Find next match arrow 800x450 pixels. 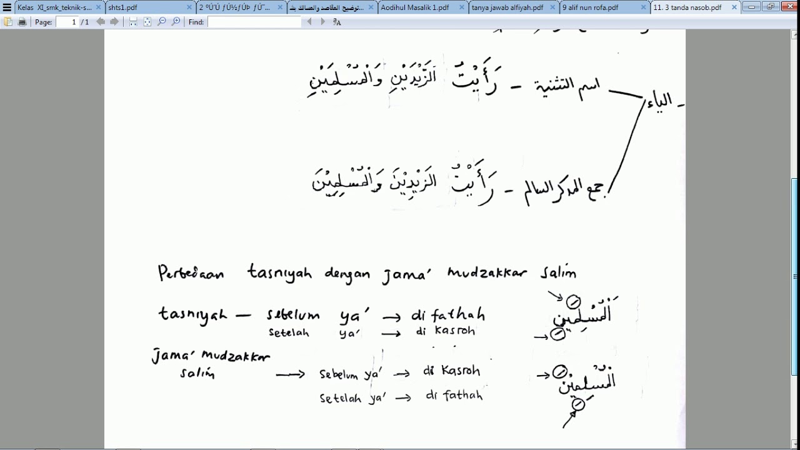pyautogui.click(x=322, y=22)
